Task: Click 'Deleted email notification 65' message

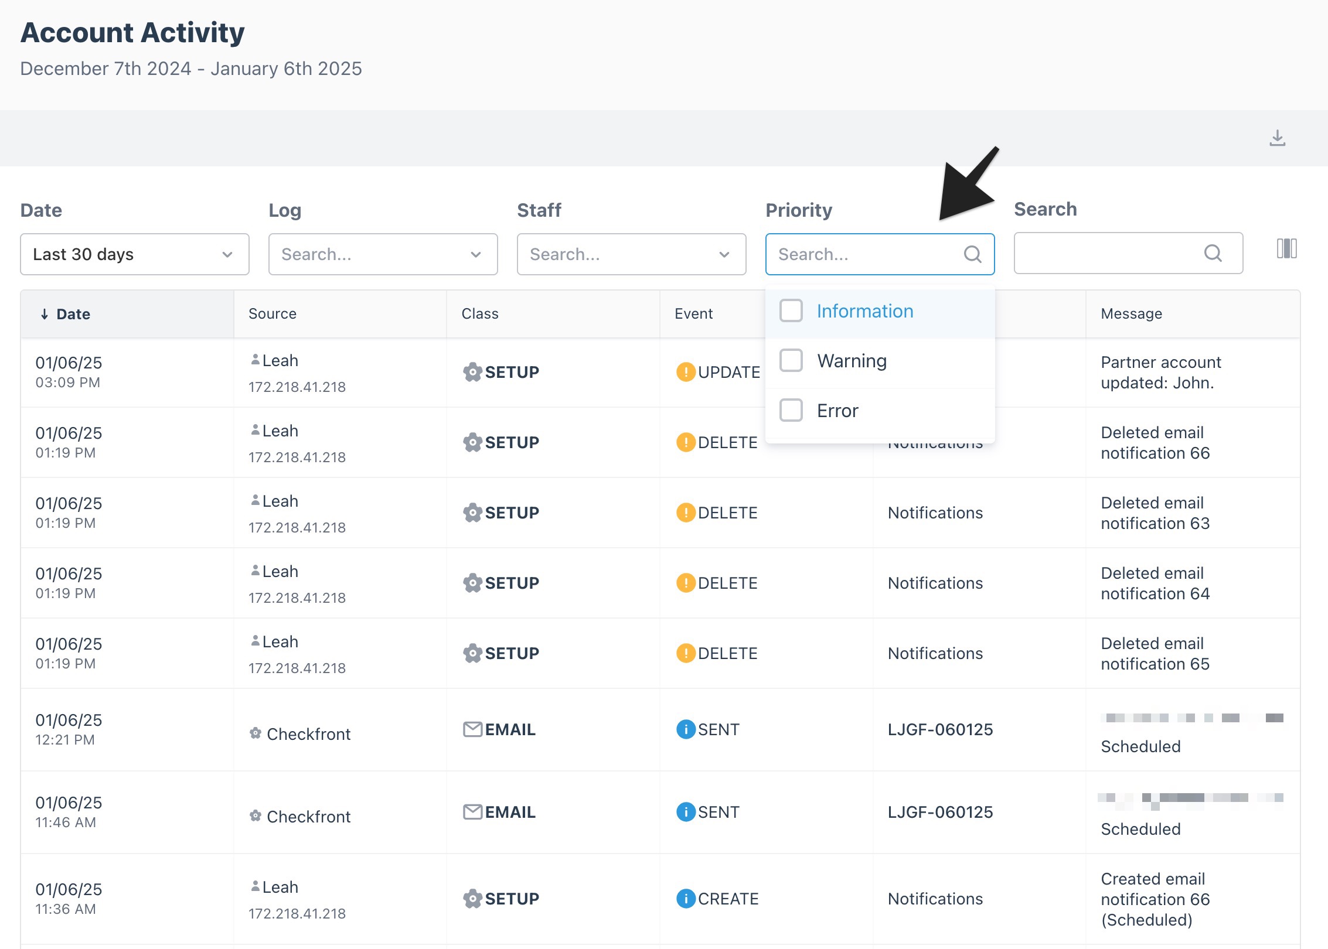Action: pos(1155,654)
